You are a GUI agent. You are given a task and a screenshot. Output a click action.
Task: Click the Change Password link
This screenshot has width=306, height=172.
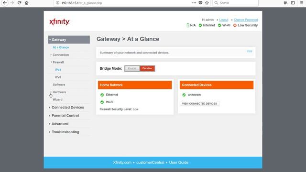(246, 20)
